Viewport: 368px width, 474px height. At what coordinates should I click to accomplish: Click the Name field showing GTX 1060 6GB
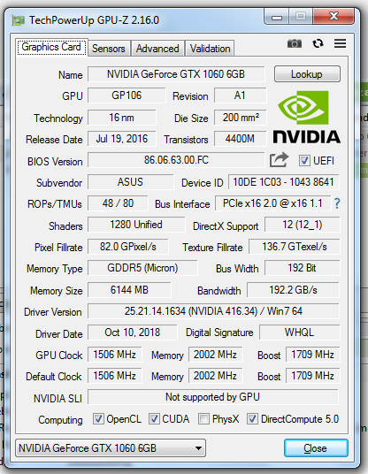tap(176, 74)
